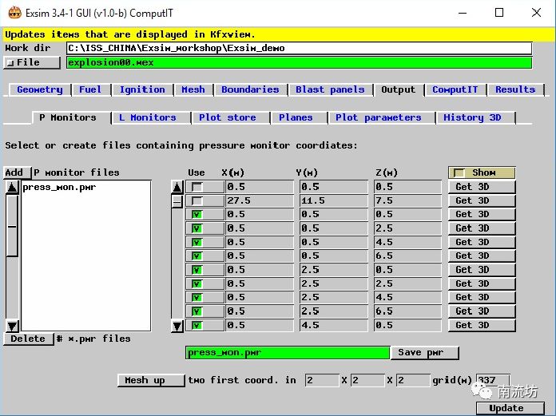
Task: Uncheck Use box for last row (Y 4.5)
Action: (197, 326)
